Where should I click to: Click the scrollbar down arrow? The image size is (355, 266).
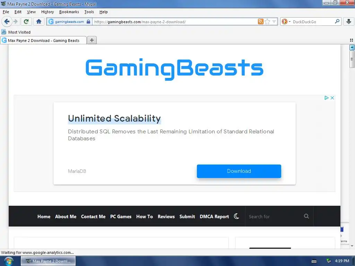352,246
